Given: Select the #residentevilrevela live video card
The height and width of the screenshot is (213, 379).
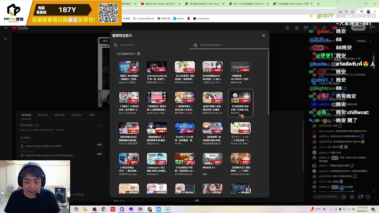Looking at the screenshot, I should click(157, 72).
